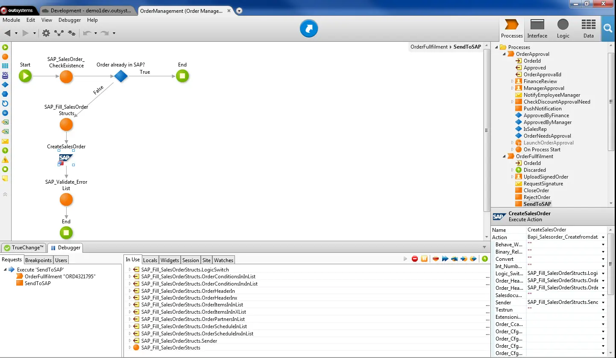The image size is (616, 358).
Task: Select the Send Email envelope tool
Action: [5, 141]
